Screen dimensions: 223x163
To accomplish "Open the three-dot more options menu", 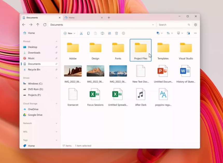I will click(x=196, y=33).
